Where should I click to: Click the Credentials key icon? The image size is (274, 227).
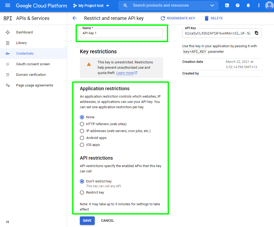[8, 54]
